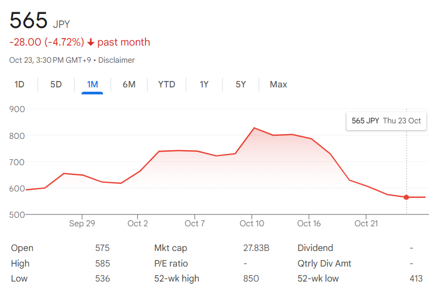Click the 52-wk high label
Image resolution: width=440 pixels, height=303 pixels.
click(x=177, y=278)
